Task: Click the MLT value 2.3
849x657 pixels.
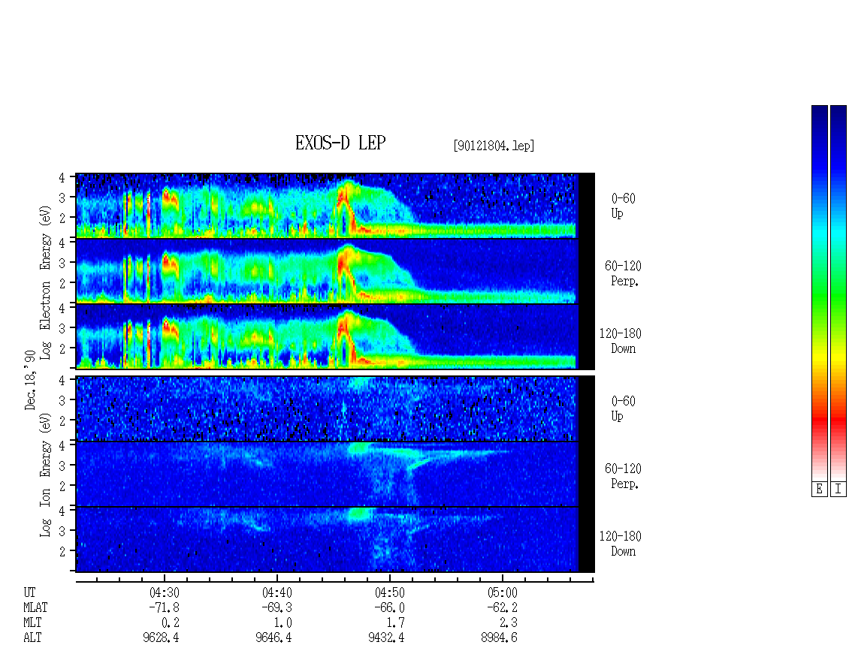Action: click(x=509, y=623)
